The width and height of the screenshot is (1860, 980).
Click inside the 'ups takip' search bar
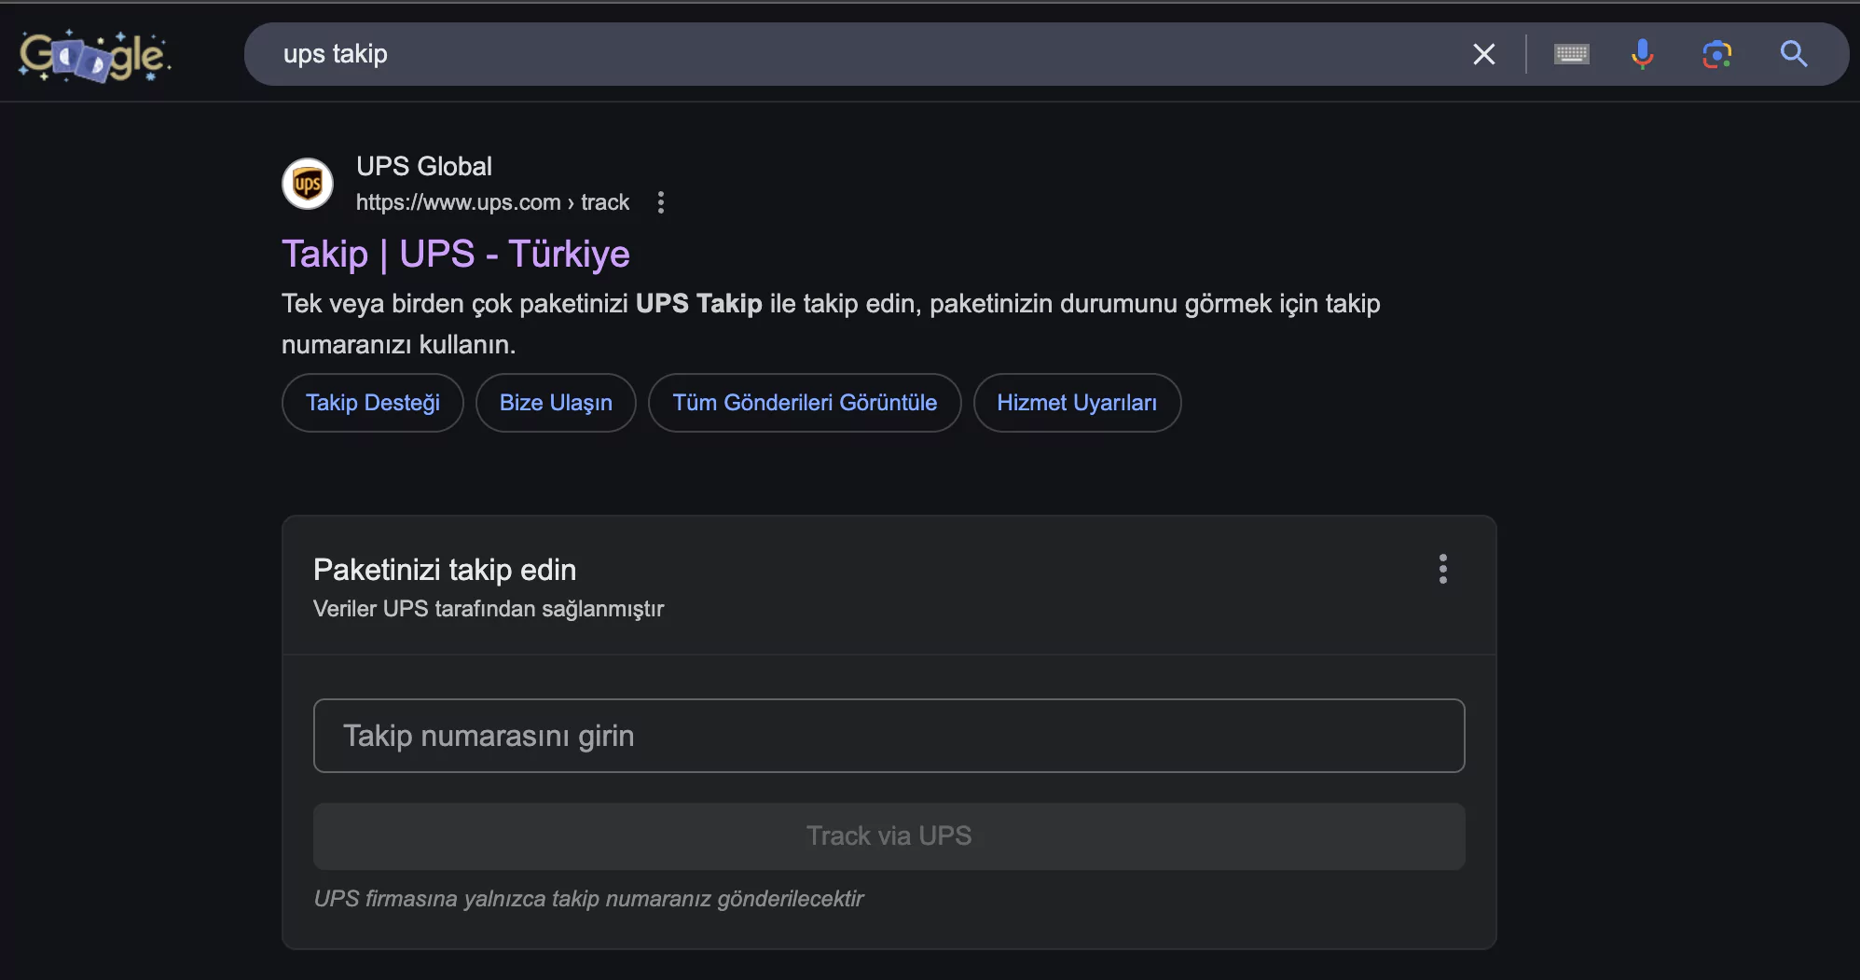tap(653, 54)
